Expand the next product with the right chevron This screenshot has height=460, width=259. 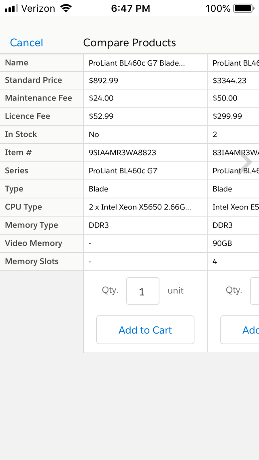pos(246,162)
